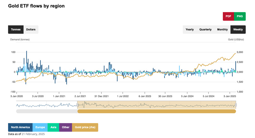Select the Yearly time interval

[190, 30]
